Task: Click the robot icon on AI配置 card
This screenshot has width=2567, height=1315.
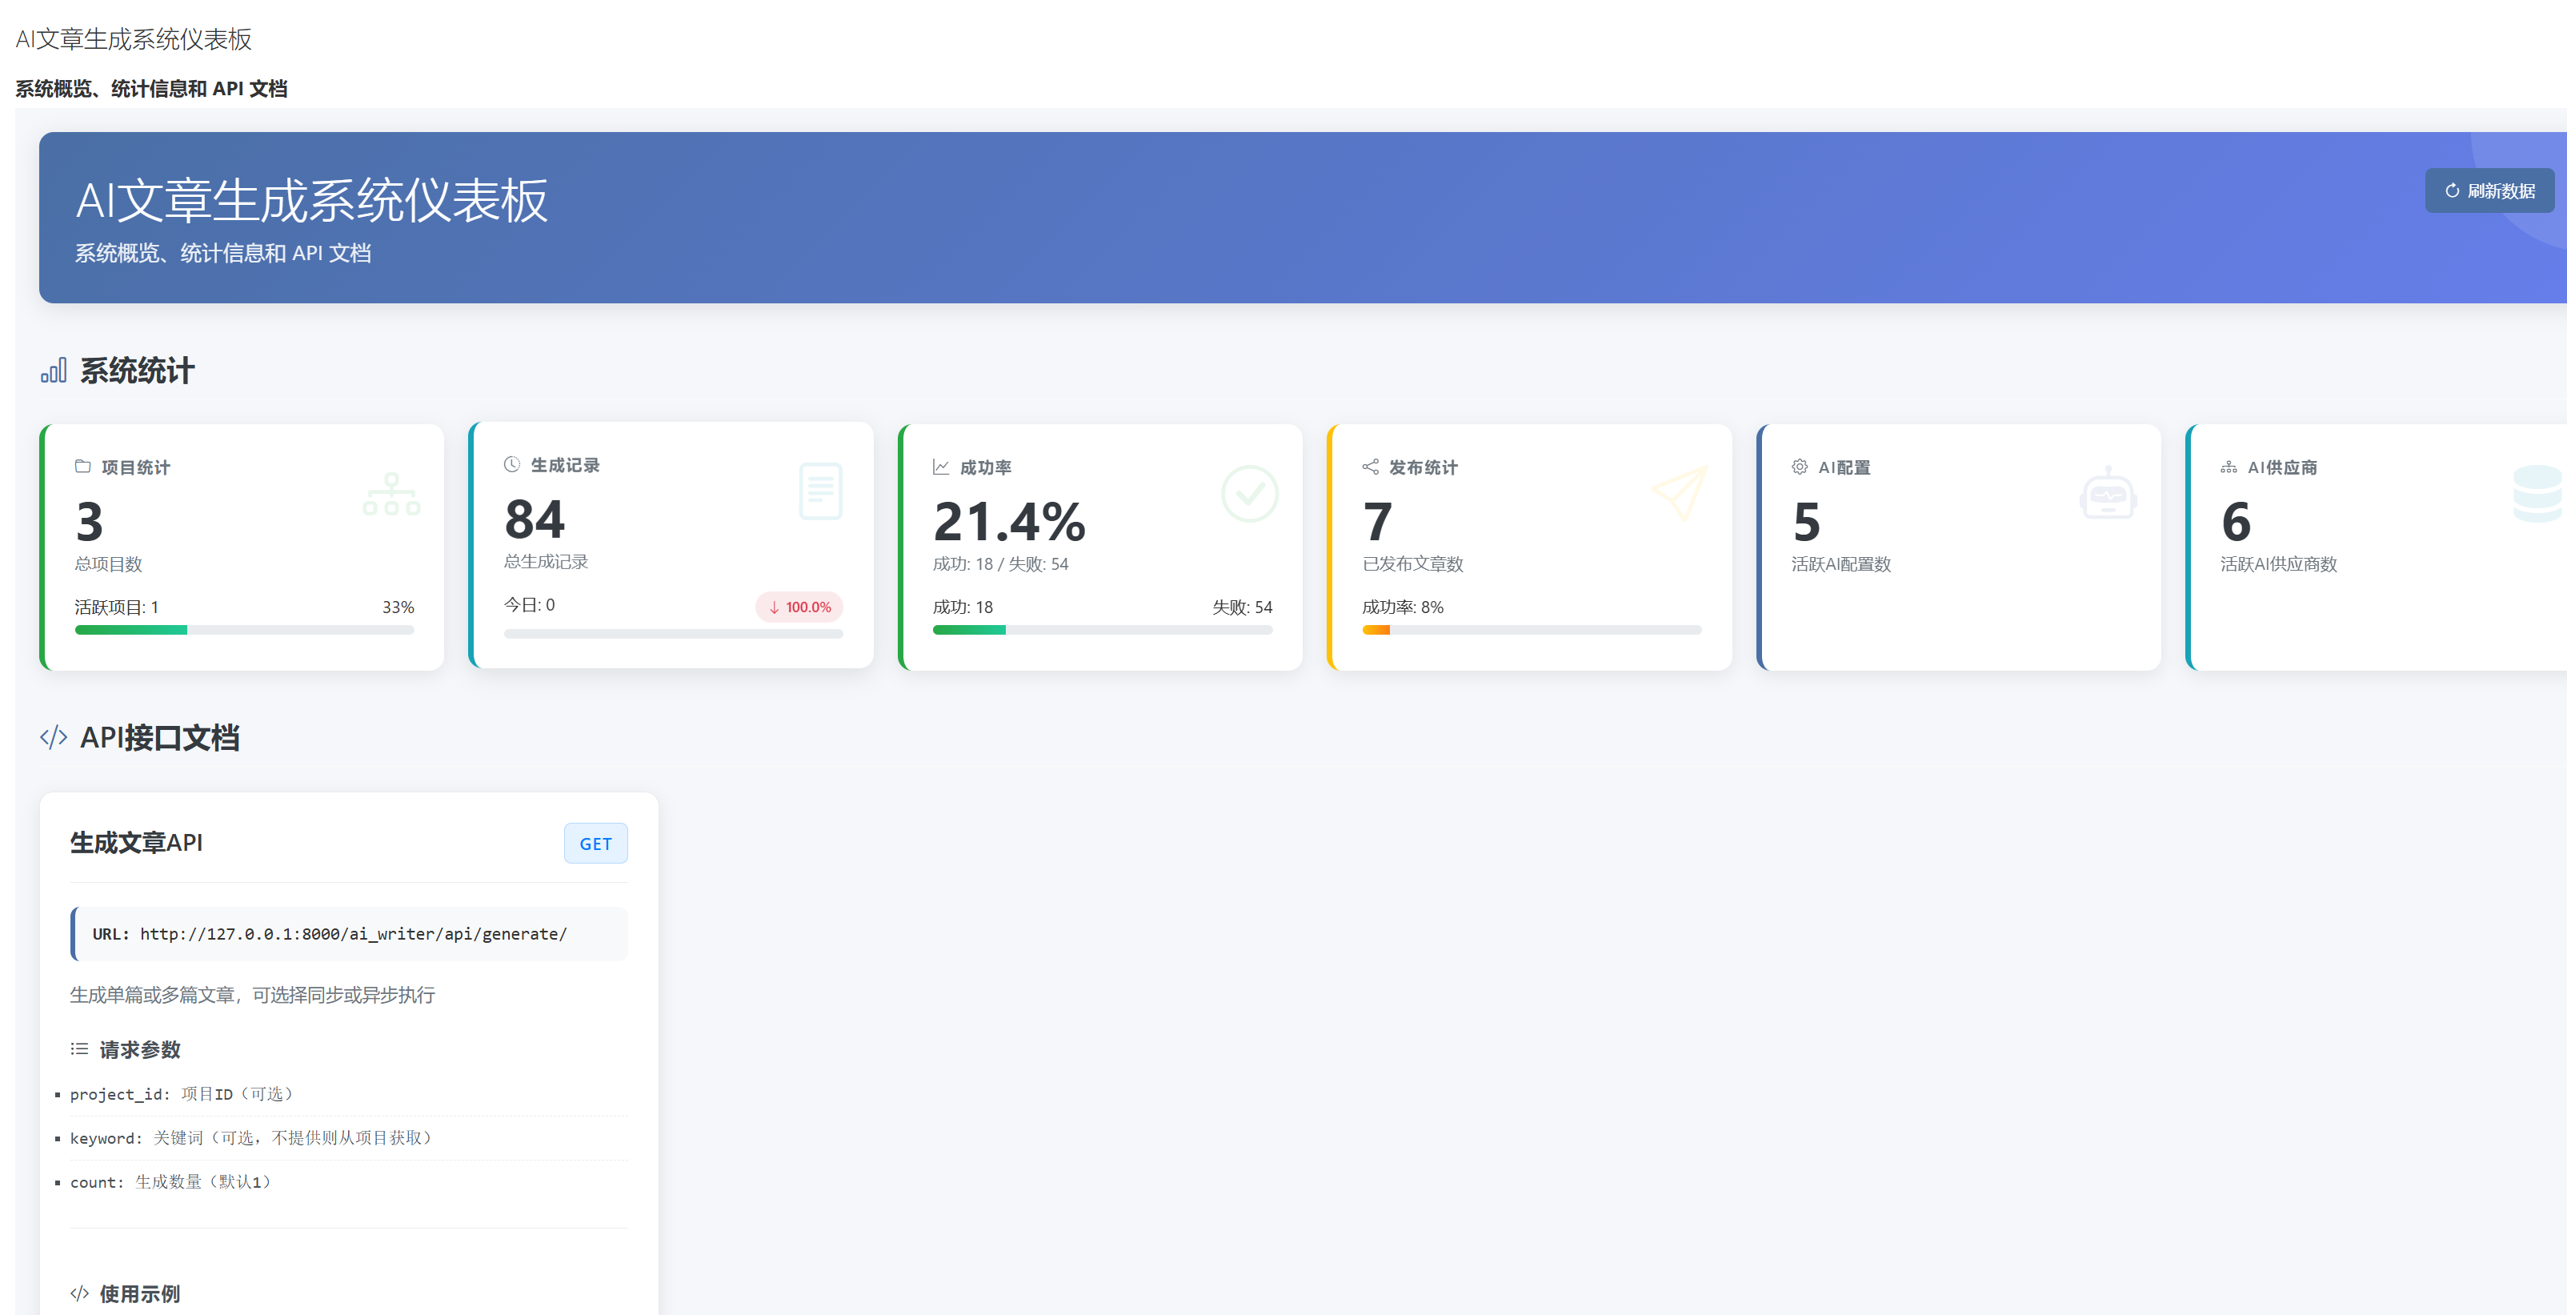Action: point(2108,494)
